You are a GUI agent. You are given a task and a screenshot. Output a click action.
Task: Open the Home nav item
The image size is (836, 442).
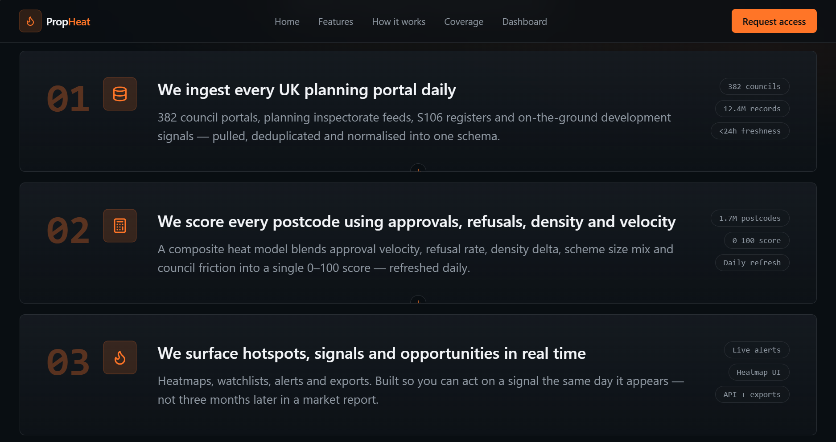(x=287, y=21)
